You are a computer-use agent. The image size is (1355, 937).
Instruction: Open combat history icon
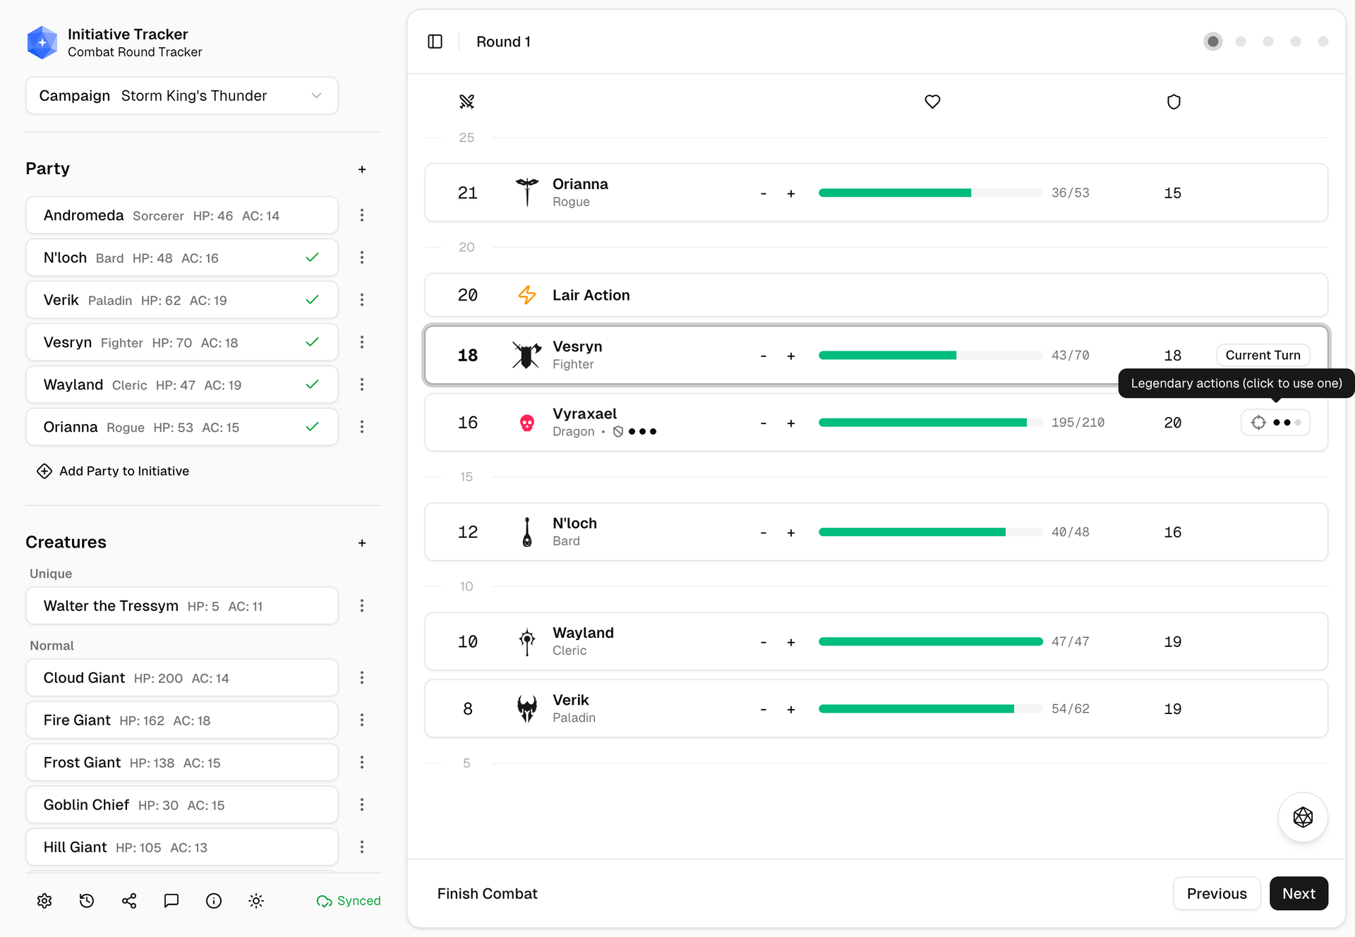(x=87, y=900)
